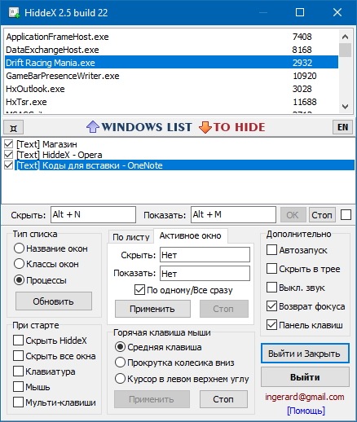Click the HiddeX app icon in title bar
This screenshot has width=357, height=422.
tap(14, 13)
